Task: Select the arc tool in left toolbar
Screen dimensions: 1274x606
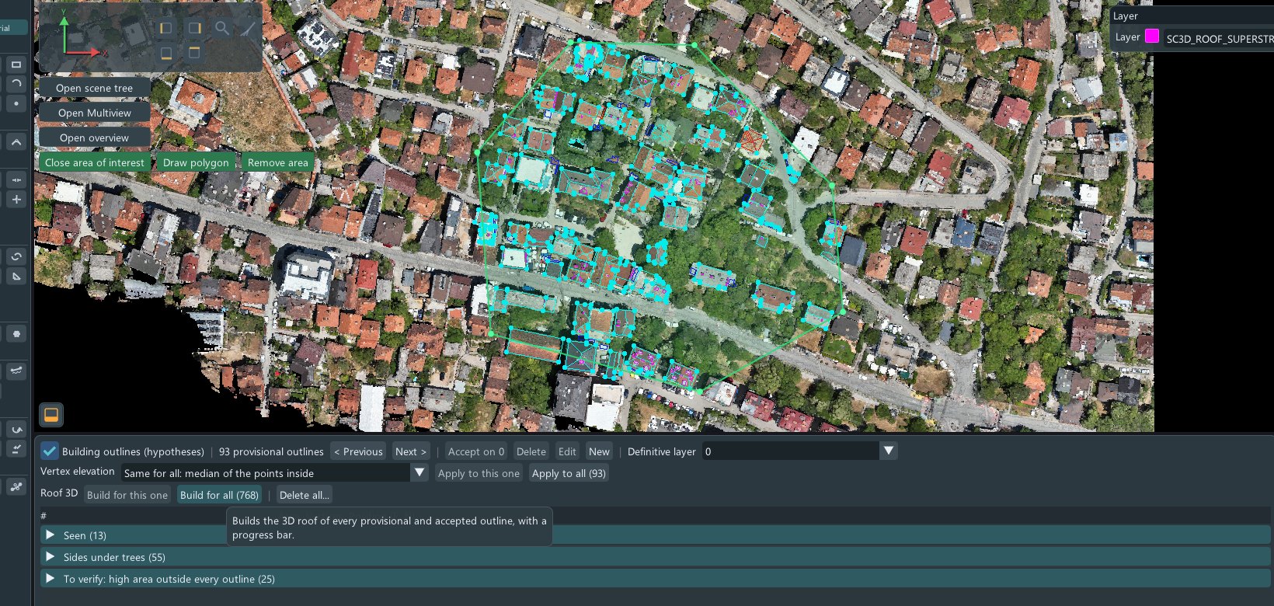Action: coord(16,84)
